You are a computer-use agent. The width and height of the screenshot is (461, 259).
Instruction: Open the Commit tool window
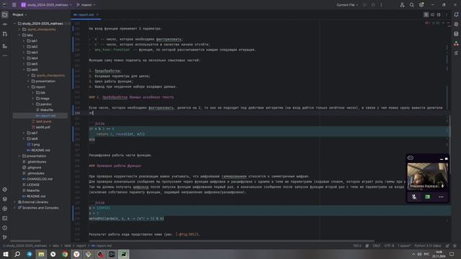5,24
